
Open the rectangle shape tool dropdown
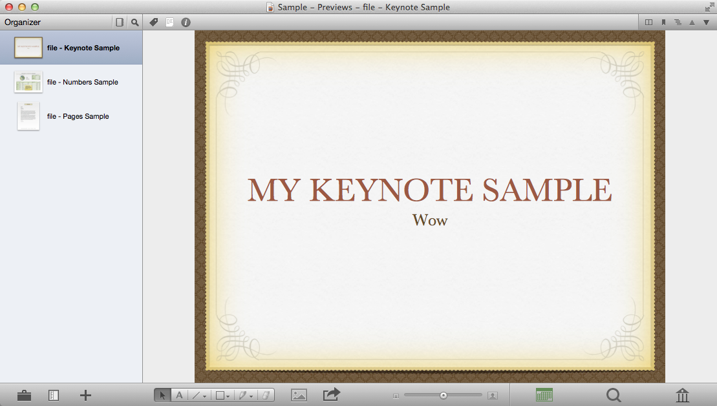222,395
